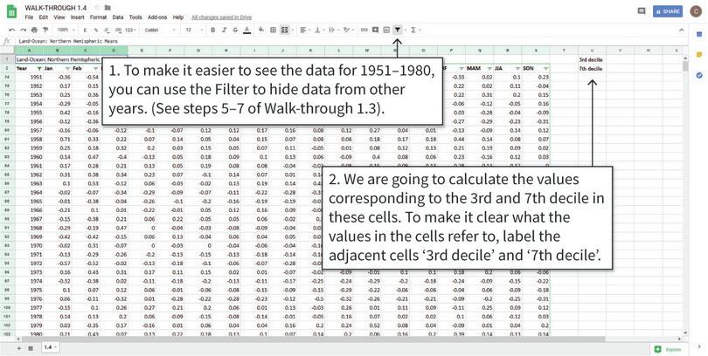Open Calendar side panel icon
The width and height of the screenshot is (708, 356).
click(x=699, y=34)
